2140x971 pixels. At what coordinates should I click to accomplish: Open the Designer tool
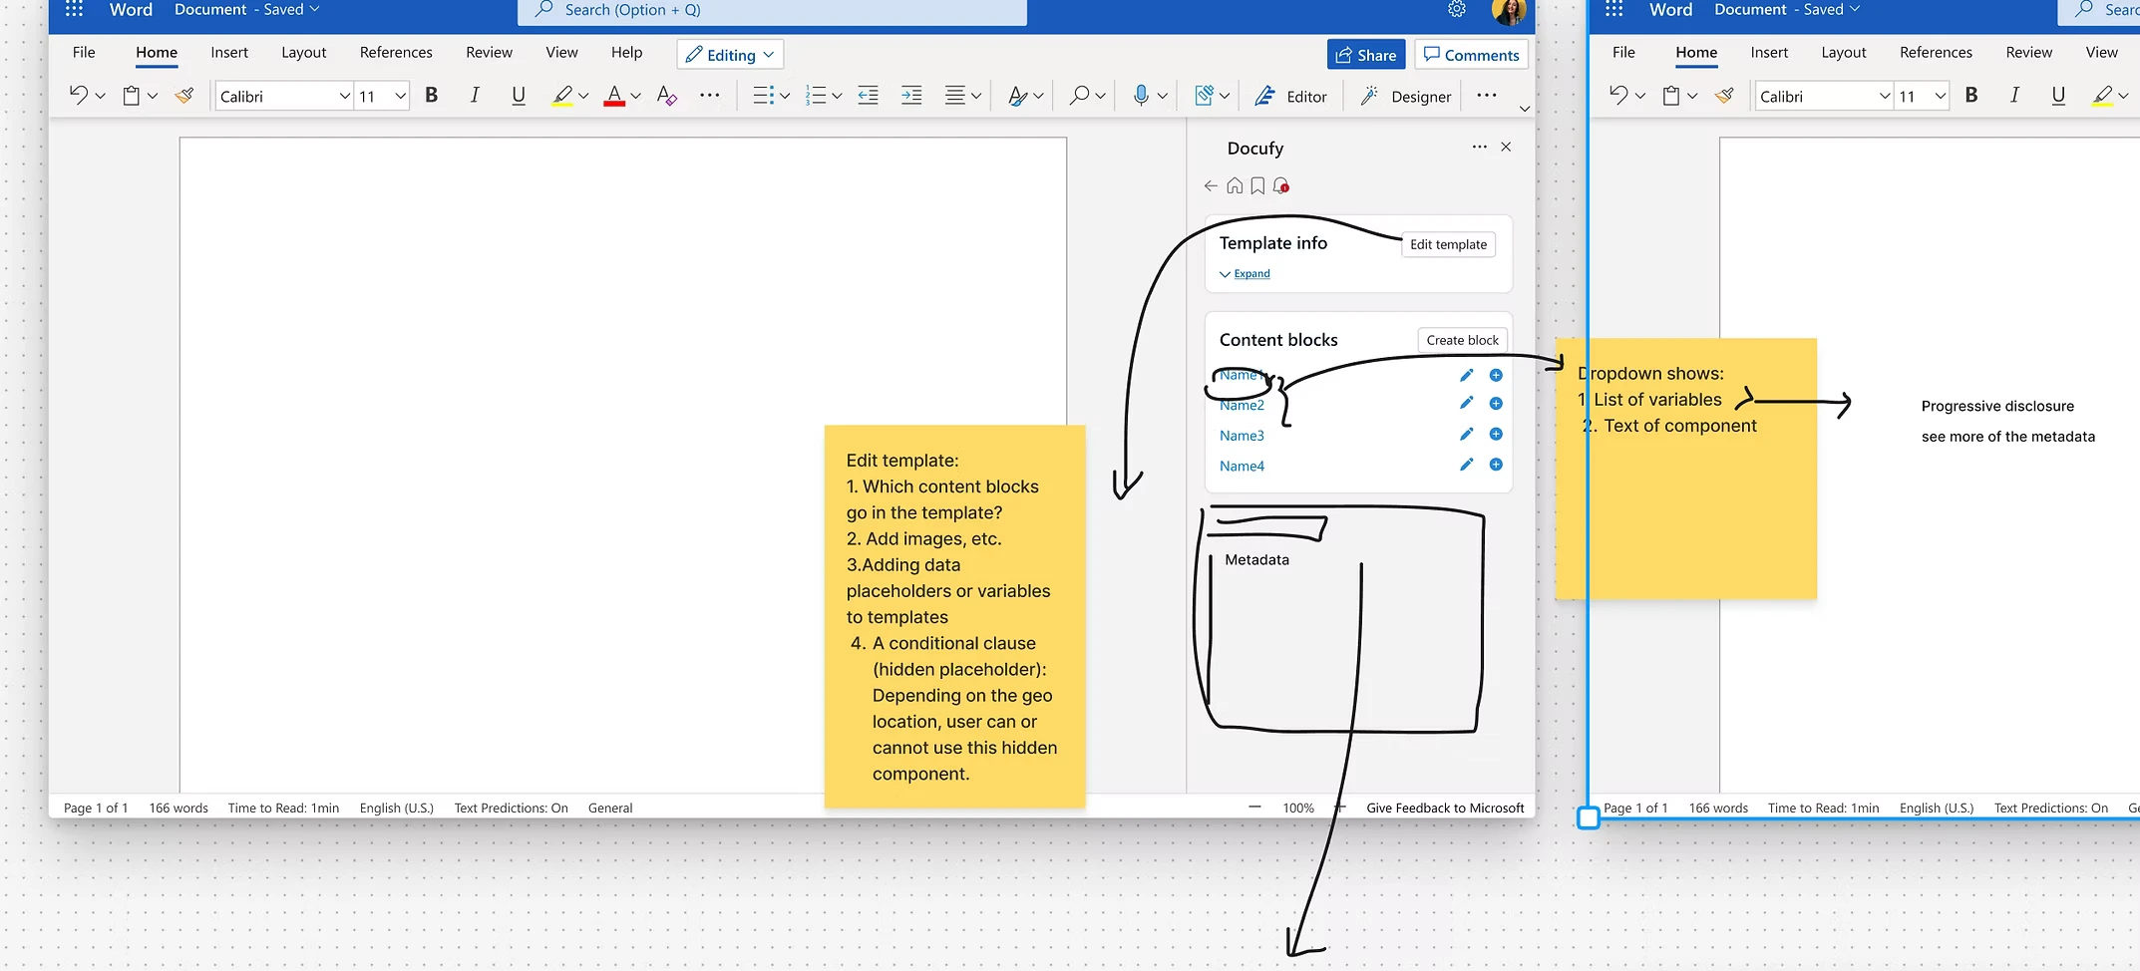[x=1406, y=96]
